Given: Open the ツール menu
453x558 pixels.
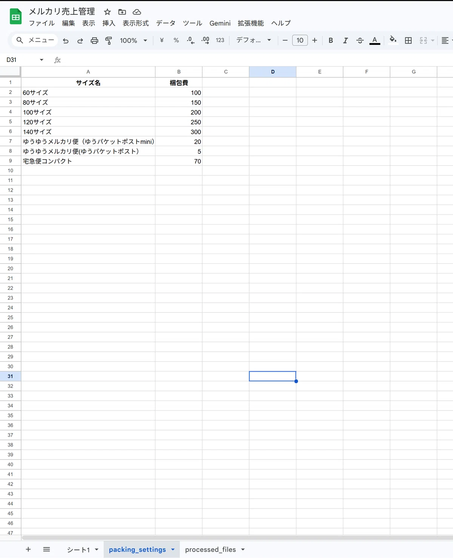Looking at the screenshot, I should pyautogui.click(x=193, y=23).
